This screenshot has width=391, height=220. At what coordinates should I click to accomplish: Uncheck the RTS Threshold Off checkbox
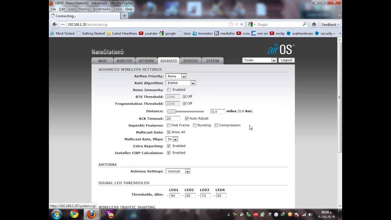coord(184,97)
